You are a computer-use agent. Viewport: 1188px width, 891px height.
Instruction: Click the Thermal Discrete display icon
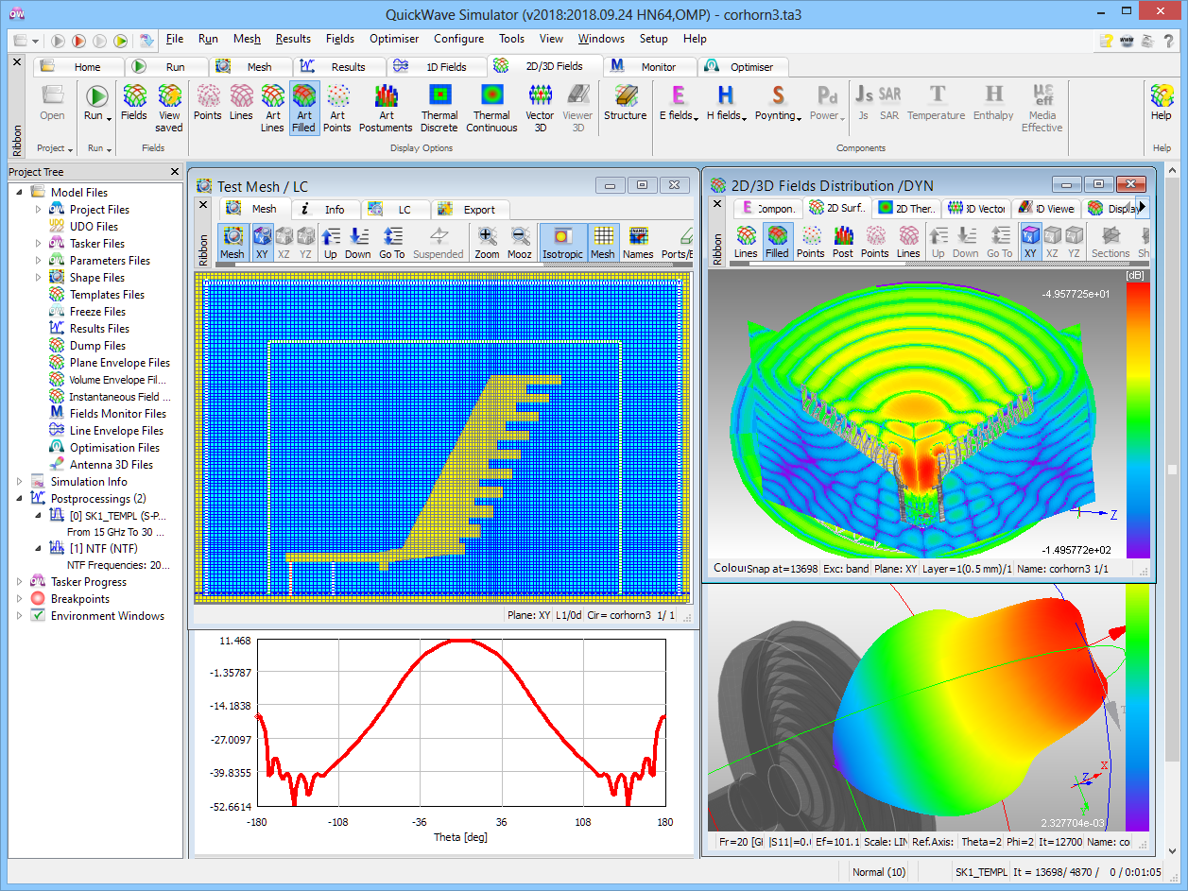point(439,107)
